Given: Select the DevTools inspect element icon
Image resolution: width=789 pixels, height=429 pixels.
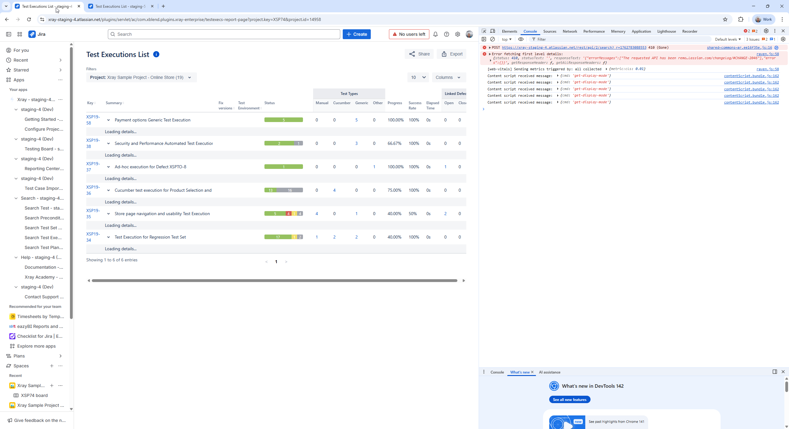Looking at the screenshot, I should [484, 31].
